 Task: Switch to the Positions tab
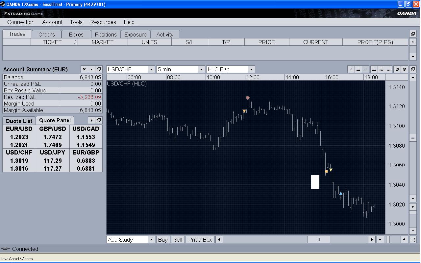pos(106,35)
